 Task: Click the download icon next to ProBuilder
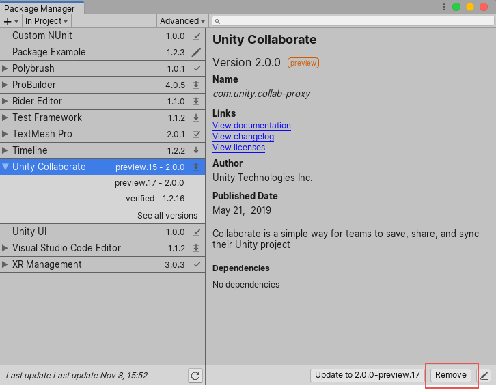pos(196,85)
